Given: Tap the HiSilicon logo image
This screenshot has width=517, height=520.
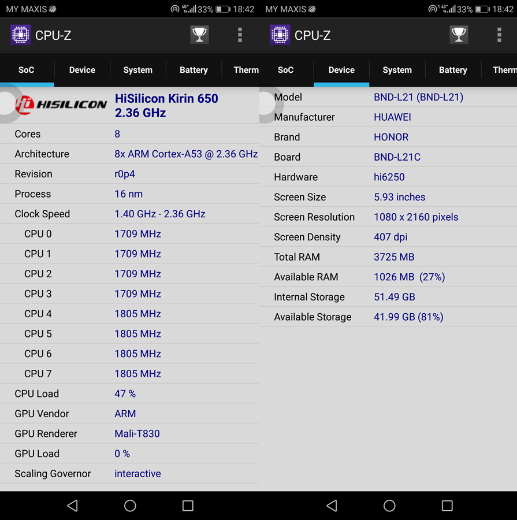Looking at the screenshot, I should click(61, 105).
